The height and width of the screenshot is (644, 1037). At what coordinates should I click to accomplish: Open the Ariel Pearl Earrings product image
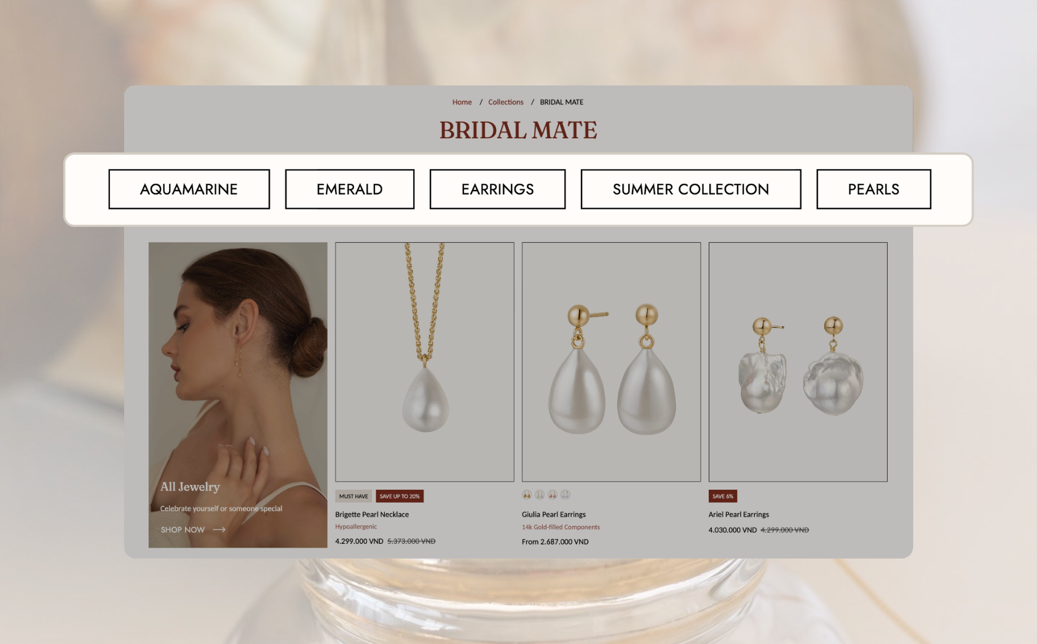798,362
